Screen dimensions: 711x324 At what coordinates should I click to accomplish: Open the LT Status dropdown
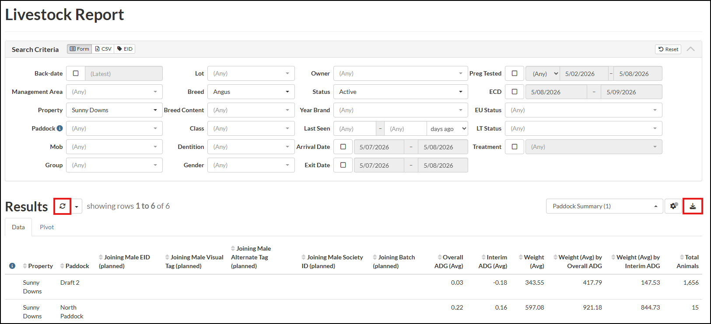(x=584, y=128)
